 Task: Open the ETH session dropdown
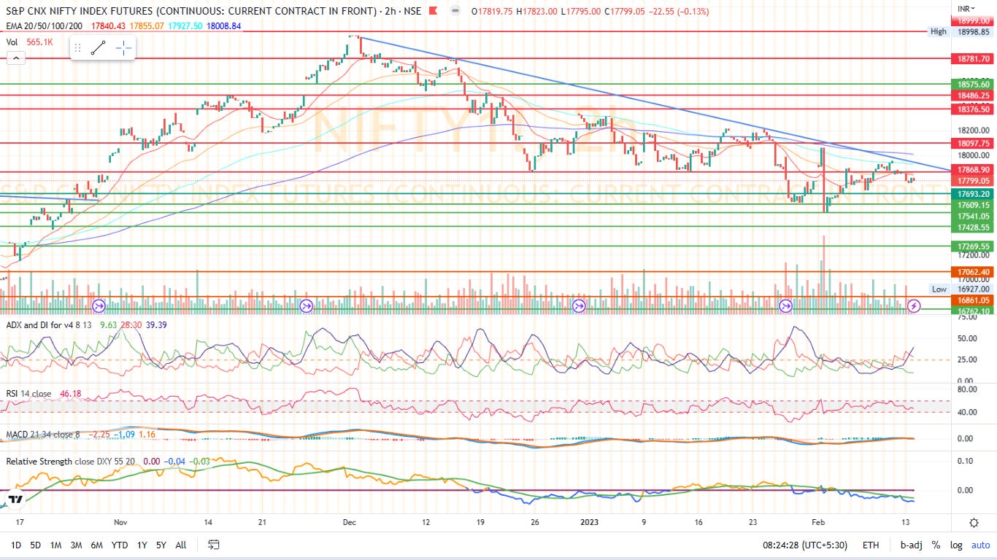click(x=871, y=545)
